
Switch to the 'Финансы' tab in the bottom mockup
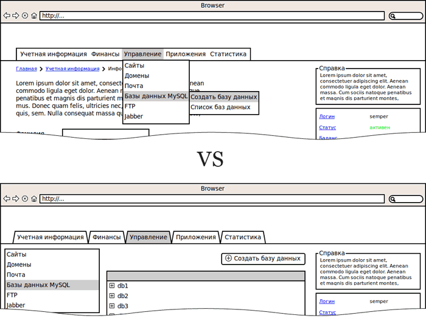click(x=106, y=237)
